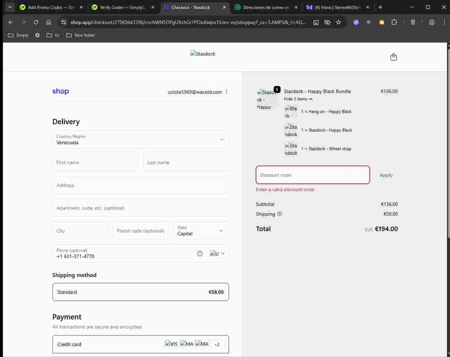The width and height of the screenshot is (450, 357).
Task: Close the Add Promo Codes tab
Action: tap(81, 7)
